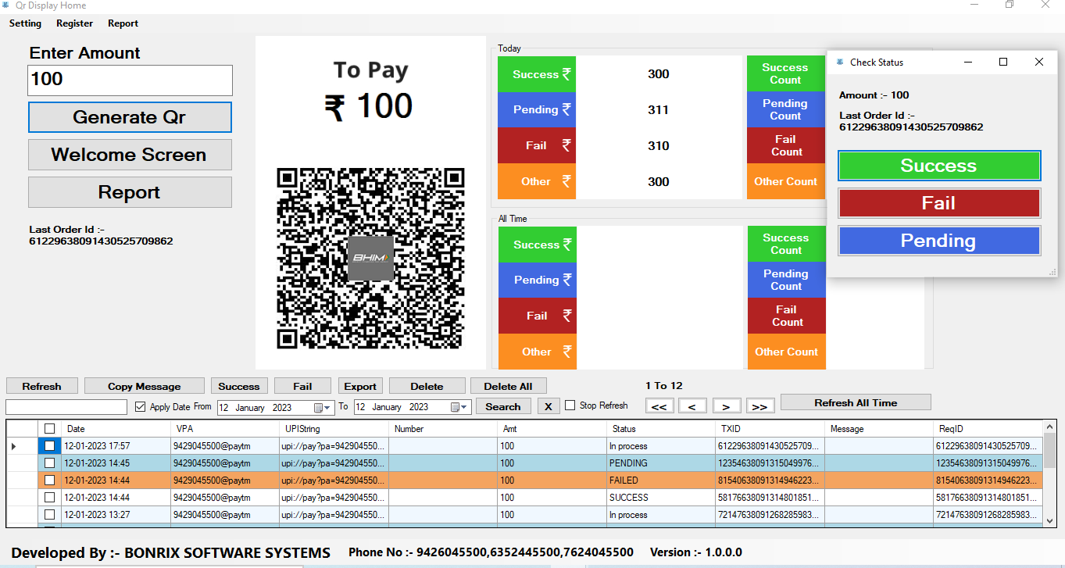The height and width of the screenshot is (568, 1065).
Task: Click the Today Pending amount value 311
Action: (659, 109)
